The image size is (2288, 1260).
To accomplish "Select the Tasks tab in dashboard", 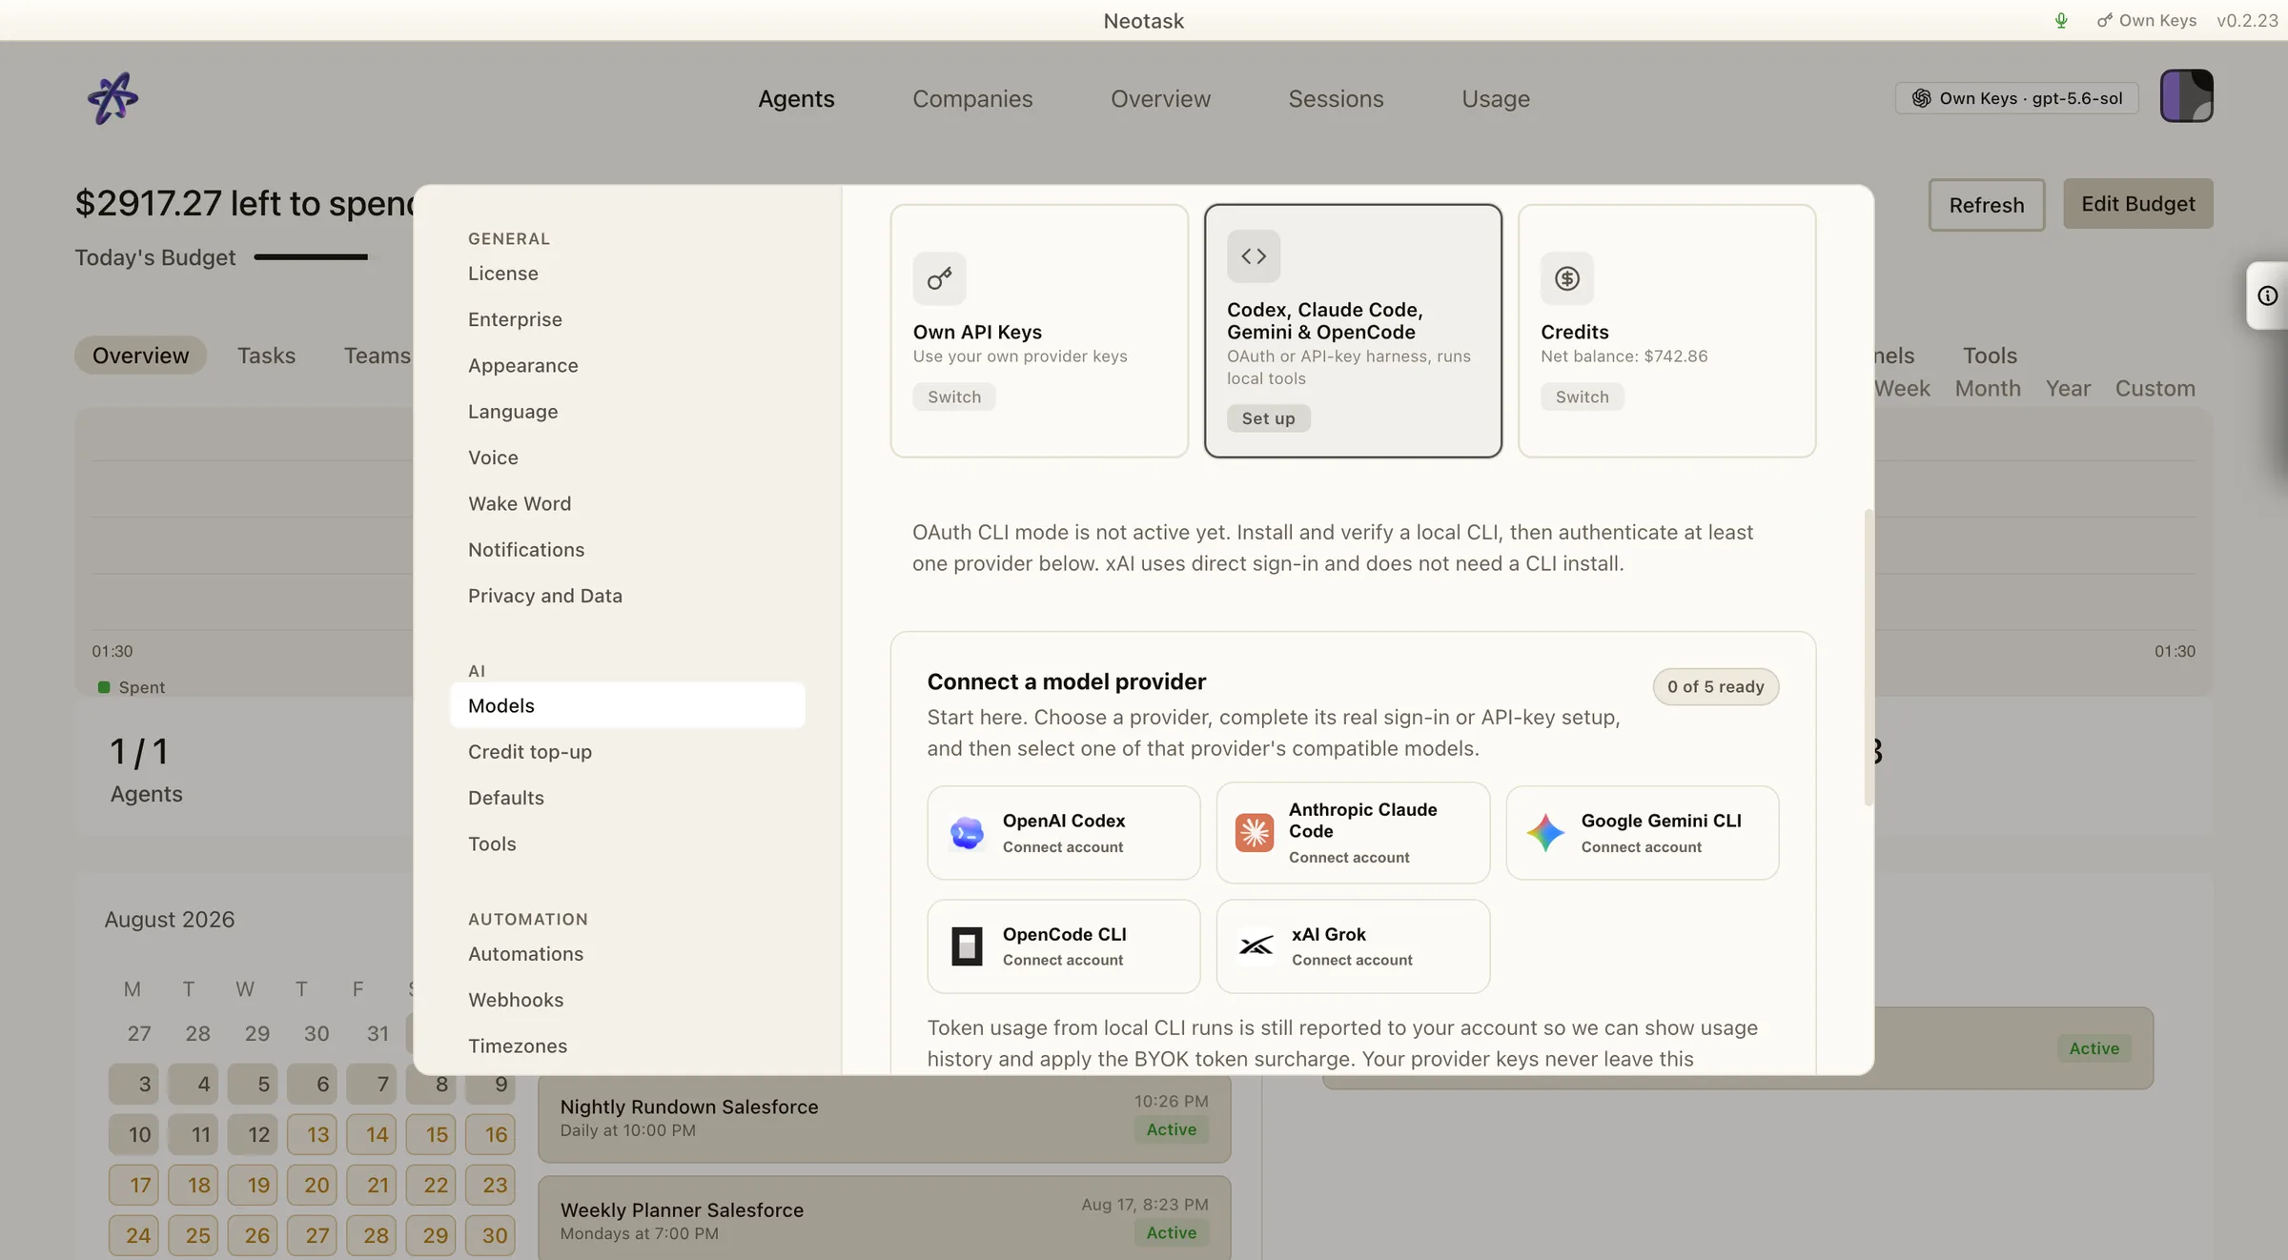I will pos(266,356).
